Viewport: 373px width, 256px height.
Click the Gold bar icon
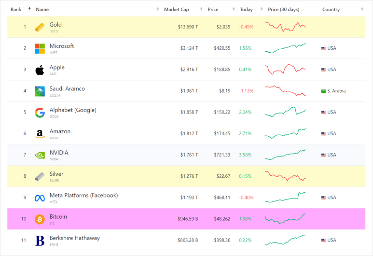40,27
